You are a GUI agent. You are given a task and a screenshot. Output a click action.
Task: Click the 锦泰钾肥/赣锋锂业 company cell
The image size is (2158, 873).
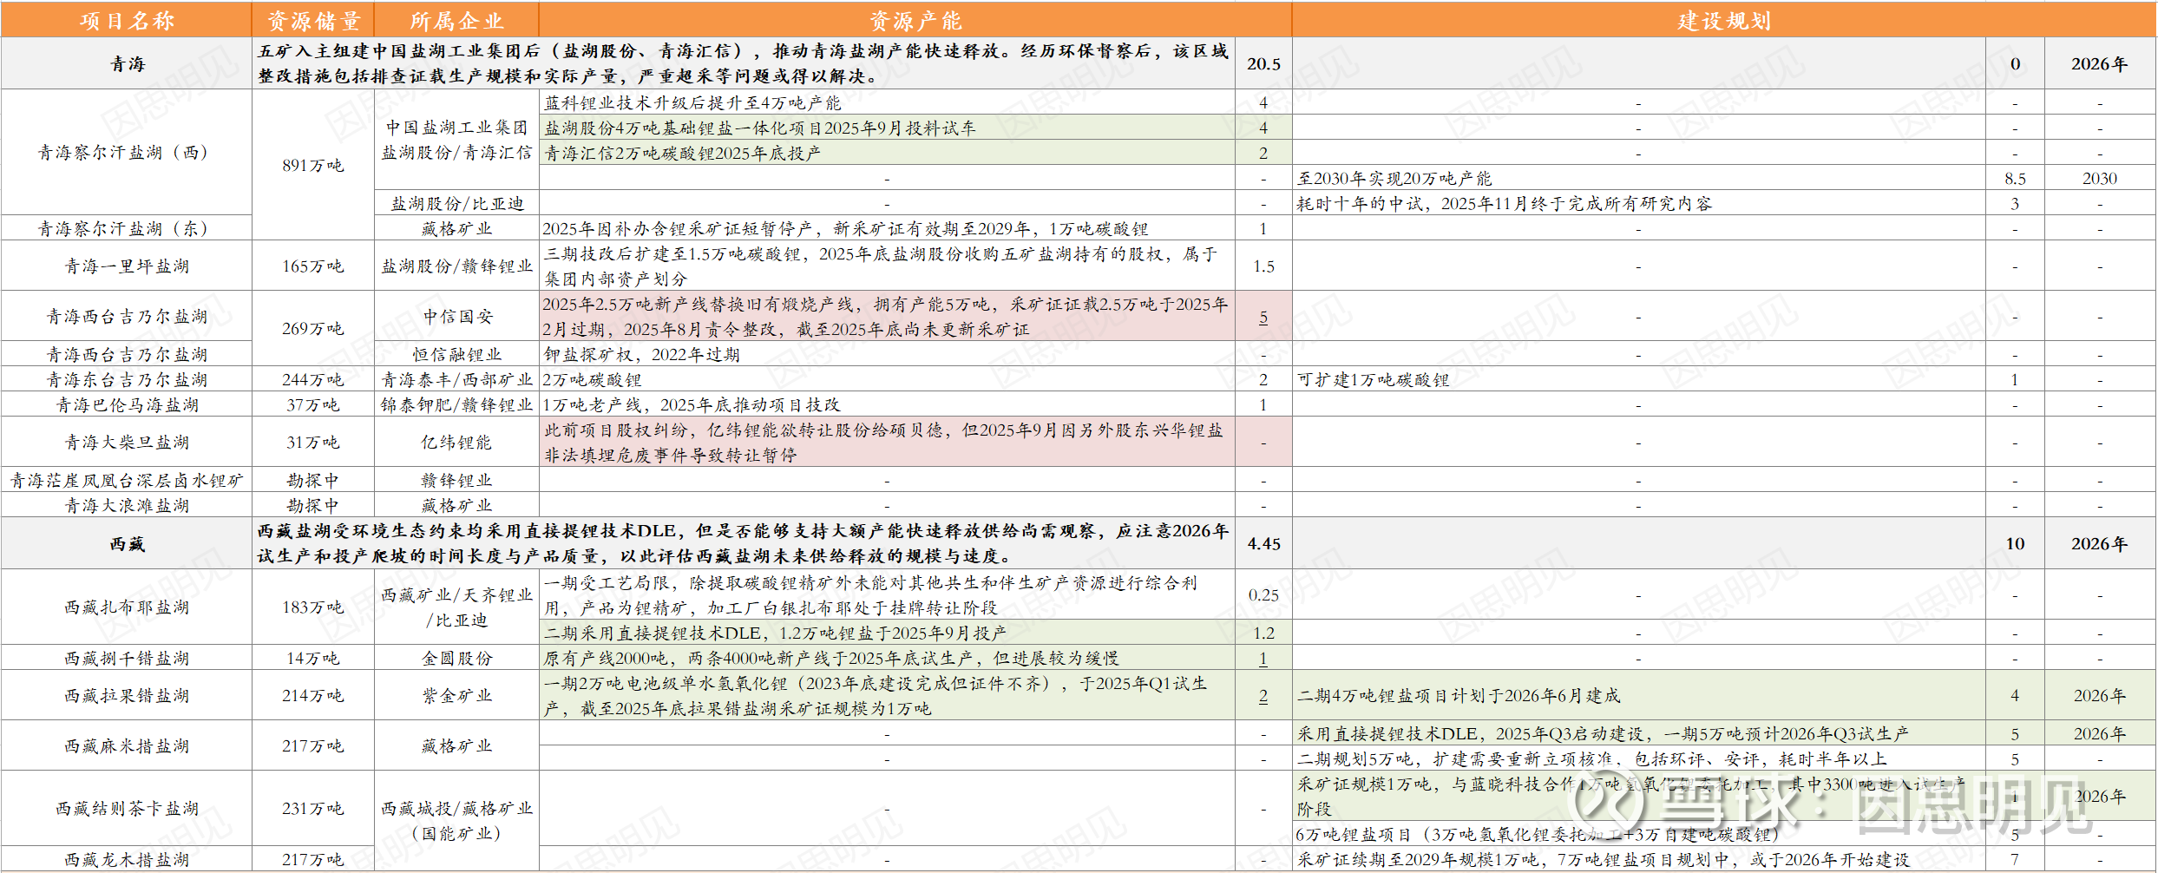[x=456, y=404]
